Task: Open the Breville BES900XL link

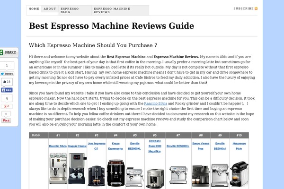Action: click(178, 146)
